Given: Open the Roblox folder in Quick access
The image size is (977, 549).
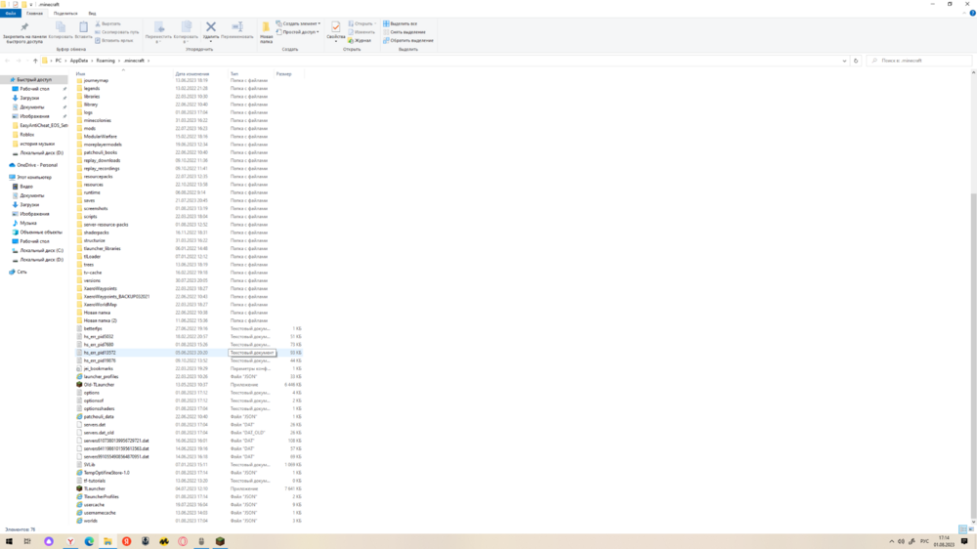Looking at the screenshot, I should click(x=26, y=135).
